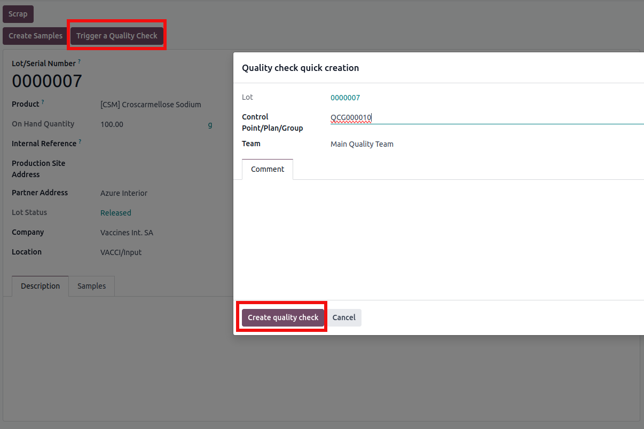Click the Location value VACCI/Input
Image resolution: width=644 pixels, height=429 pixels.
coord(121,252)
